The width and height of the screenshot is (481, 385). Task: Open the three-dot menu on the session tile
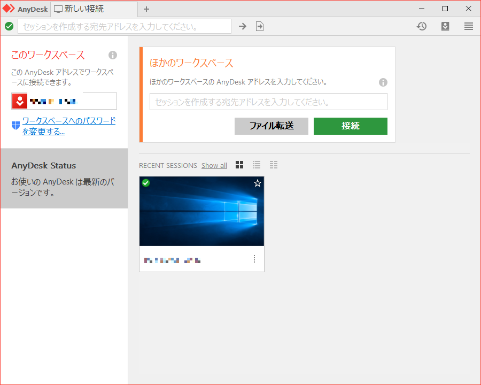click(x=254, y=259)
